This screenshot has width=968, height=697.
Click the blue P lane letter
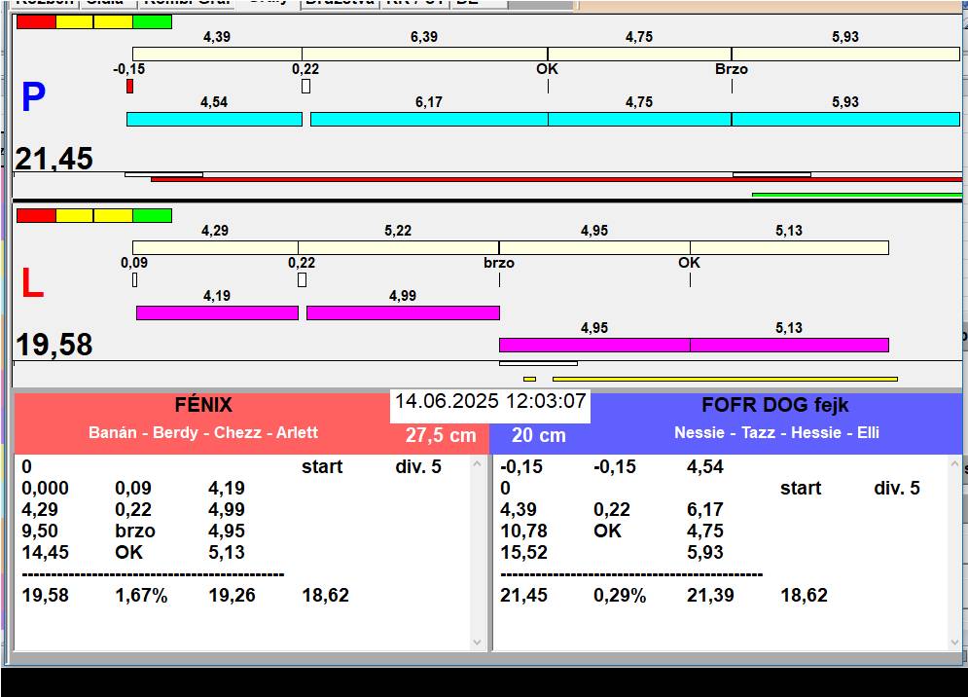click(x=33, y=98)
